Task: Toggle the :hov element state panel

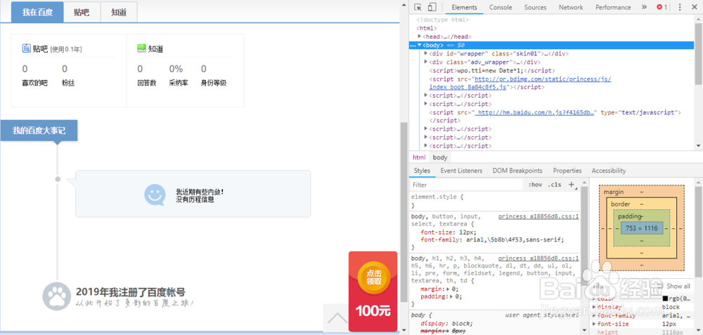Action: pos(535,185)
